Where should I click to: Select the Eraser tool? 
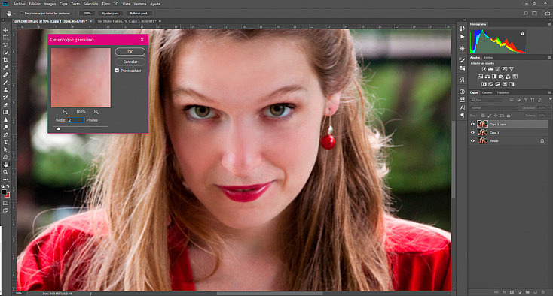(5, 104)
